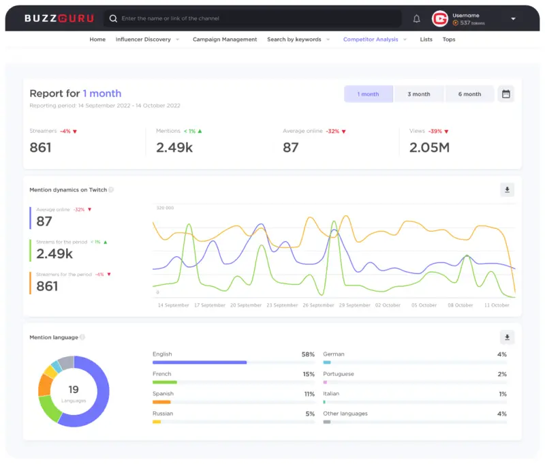Click the notification bell icon
This screenshot has height=464, width=545.
coord(416,19)
